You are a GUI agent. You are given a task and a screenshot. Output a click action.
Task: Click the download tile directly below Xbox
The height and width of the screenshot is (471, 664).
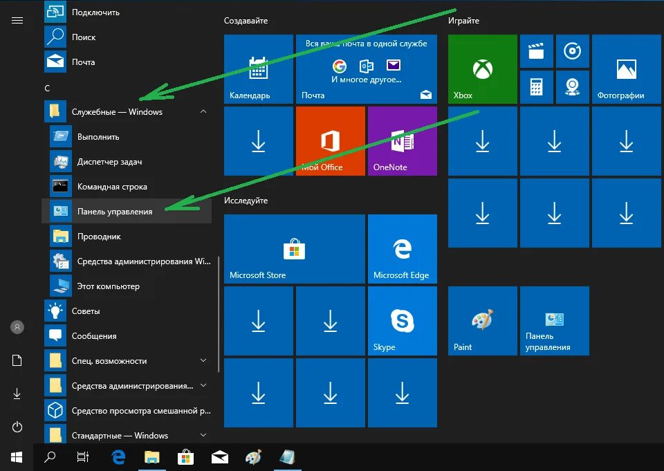[x=482, y=141]
